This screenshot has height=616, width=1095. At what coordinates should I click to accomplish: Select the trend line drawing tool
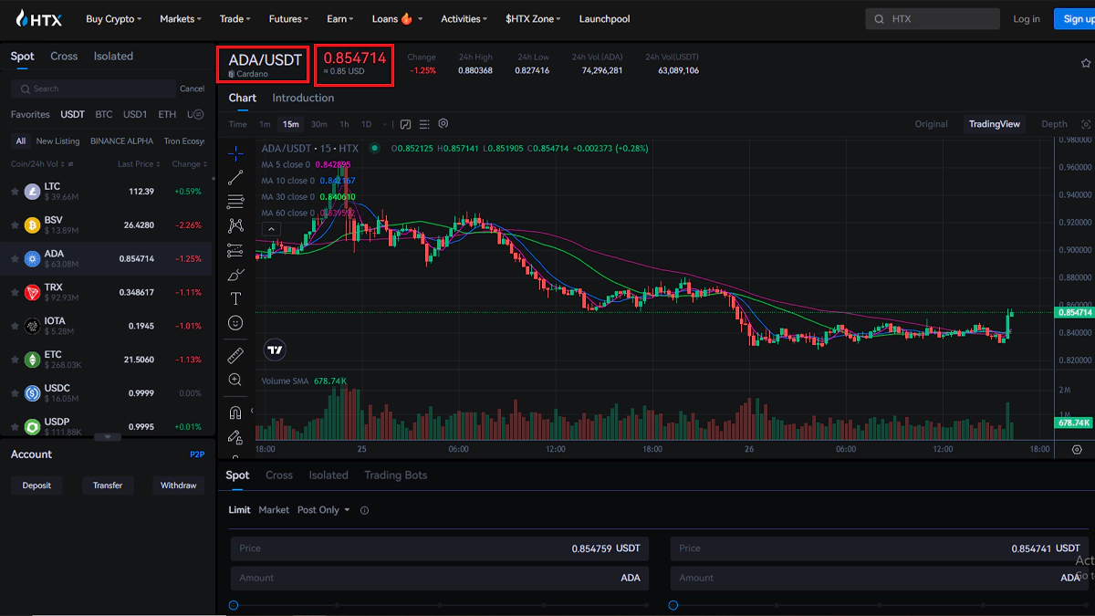[x=235, y=178]
